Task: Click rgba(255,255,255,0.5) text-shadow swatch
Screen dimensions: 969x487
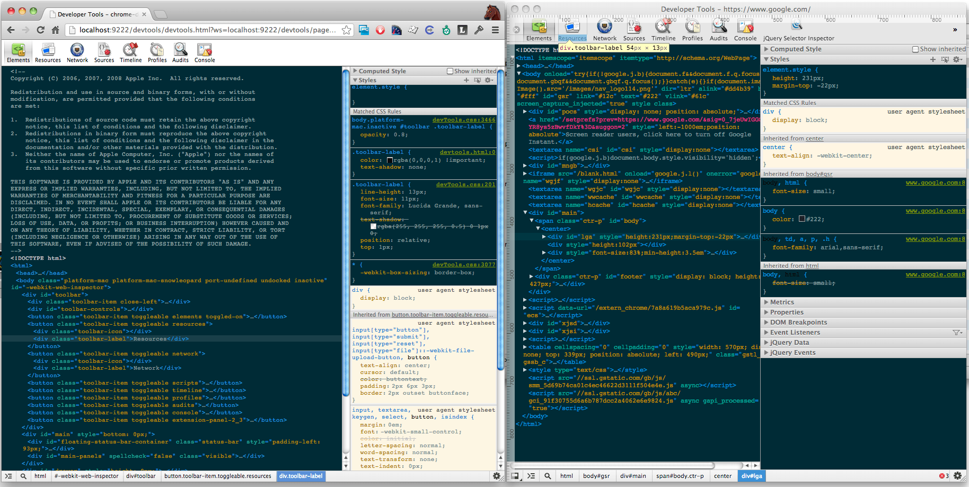Action: point(373,227)
